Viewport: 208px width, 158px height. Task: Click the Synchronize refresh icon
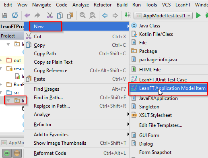coord(15,15)
